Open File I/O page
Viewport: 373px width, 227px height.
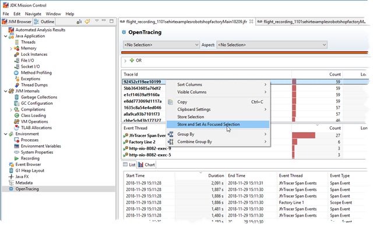click(27, 61)
